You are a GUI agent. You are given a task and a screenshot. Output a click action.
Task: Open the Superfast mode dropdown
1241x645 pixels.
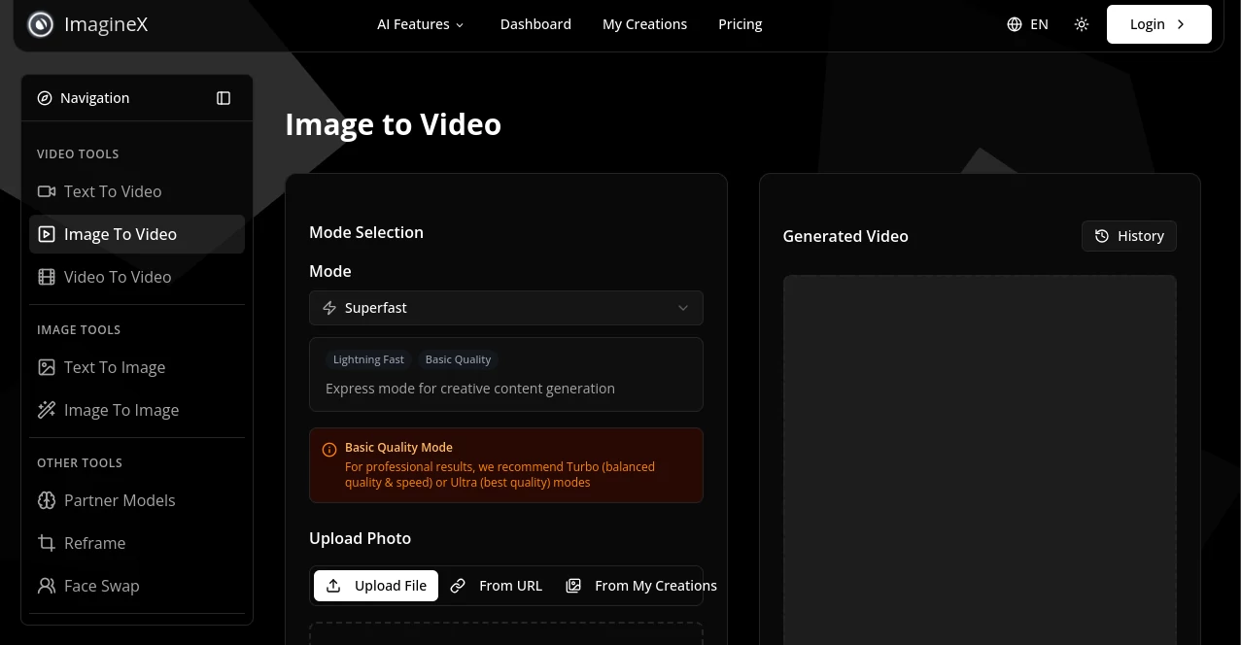(x=505, y=308)
